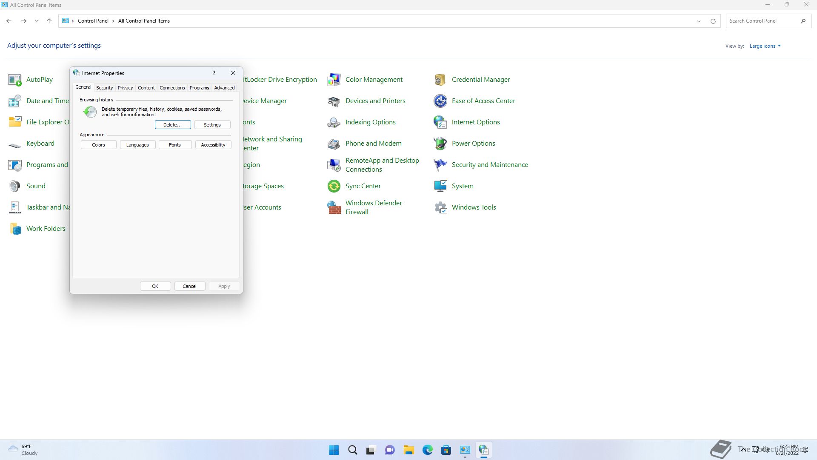The image size is (817, 460).
Task: Open taskbar Search magnifier
Action: (353, 450)
